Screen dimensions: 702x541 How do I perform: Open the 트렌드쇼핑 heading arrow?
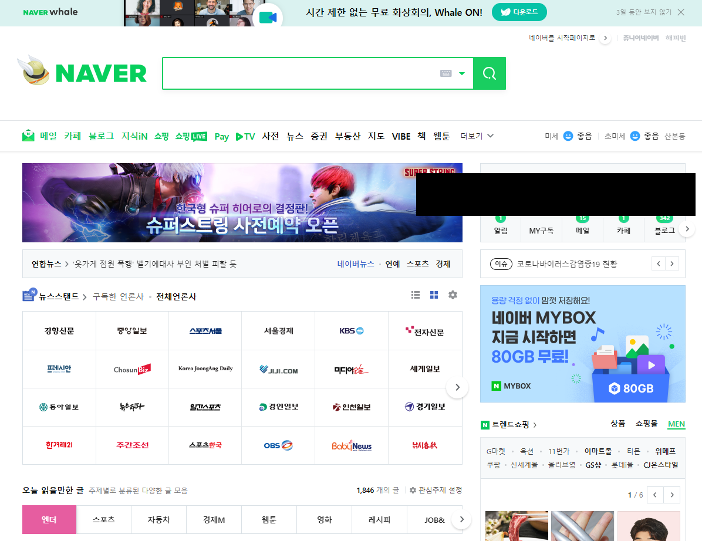tap(535, 425)
